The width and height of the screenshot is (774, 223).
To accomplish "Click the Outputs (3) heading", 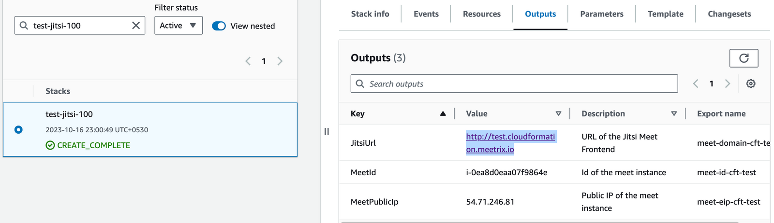I will click(378, 58).
